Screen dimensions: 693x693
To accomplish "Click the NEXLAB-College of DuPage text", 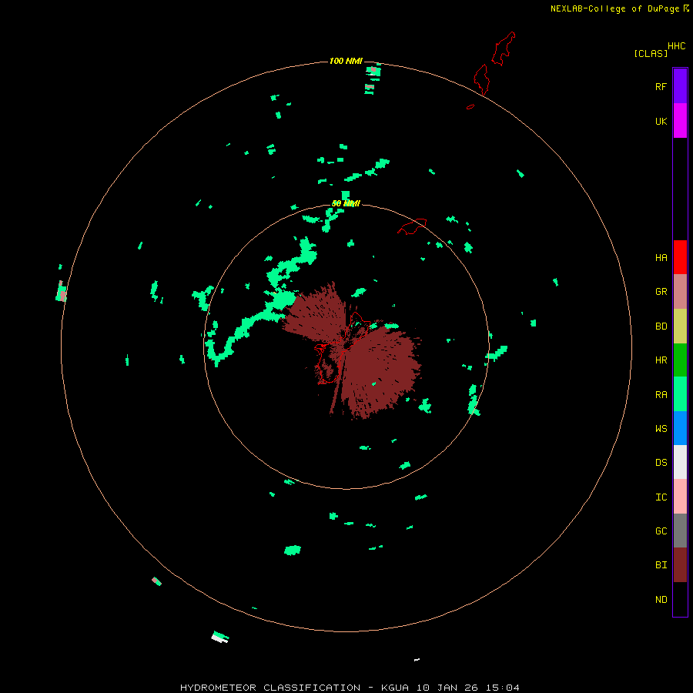I will (x=614, y=8).
